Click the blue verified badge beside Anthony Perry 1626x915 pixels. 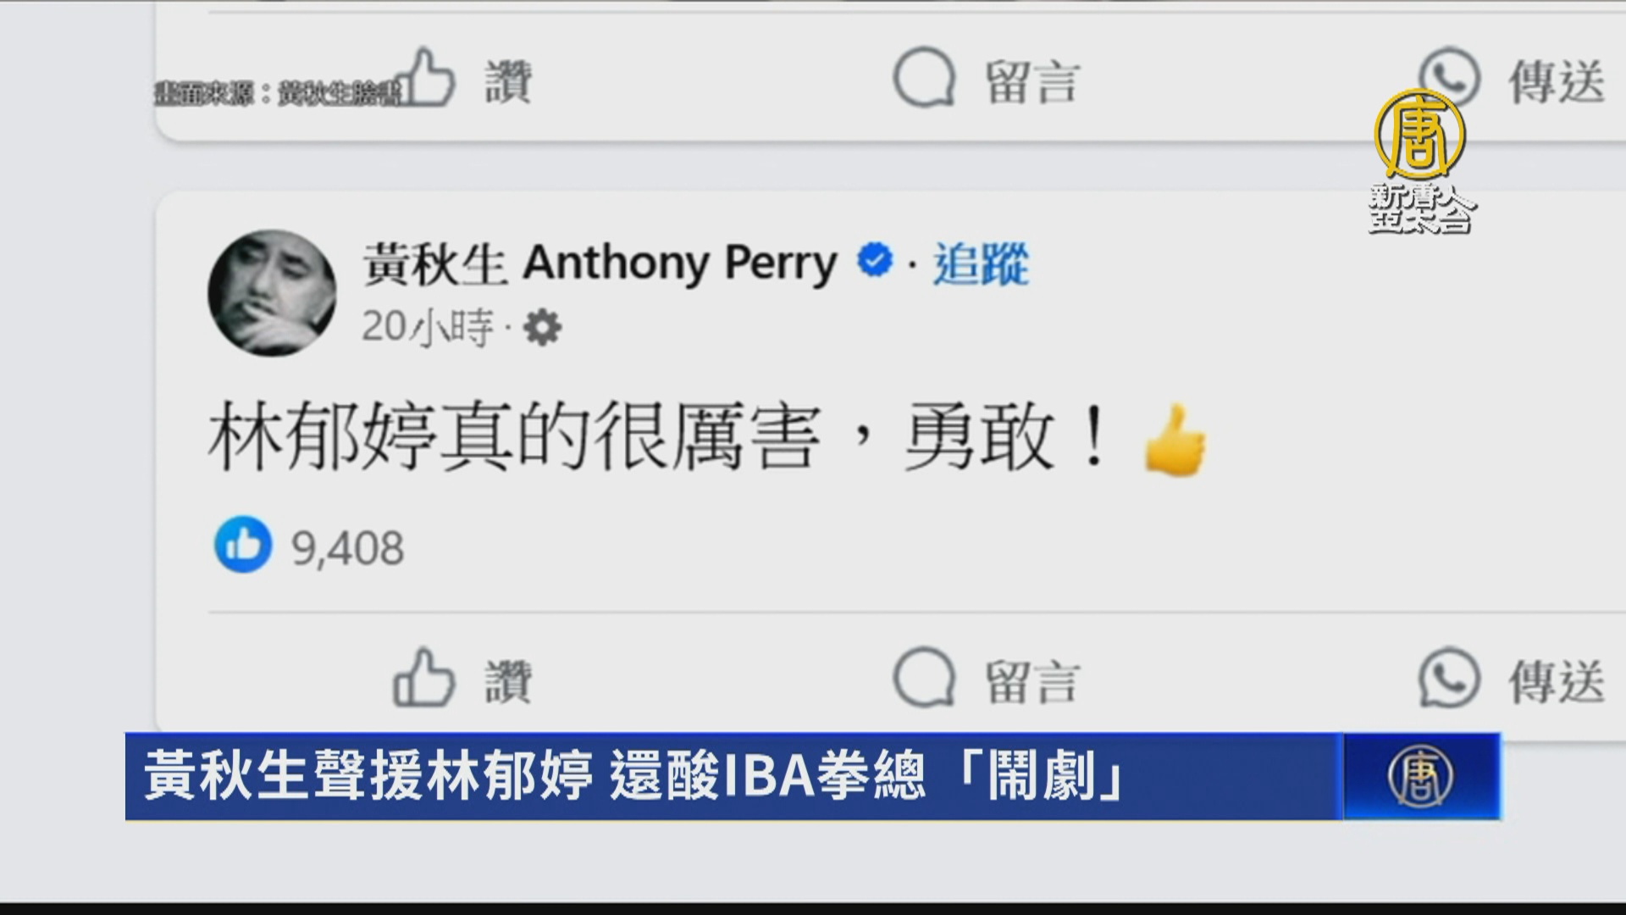[x=875, y=260]
